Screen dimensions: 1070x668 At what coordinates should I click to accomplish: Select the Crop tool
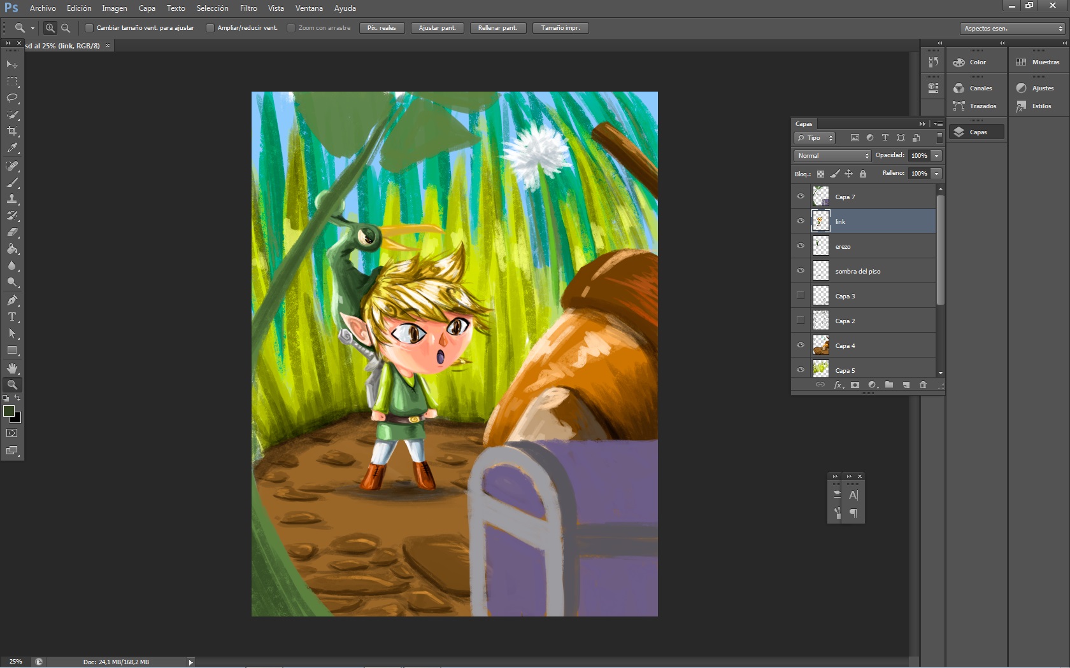tap(13, 131)
